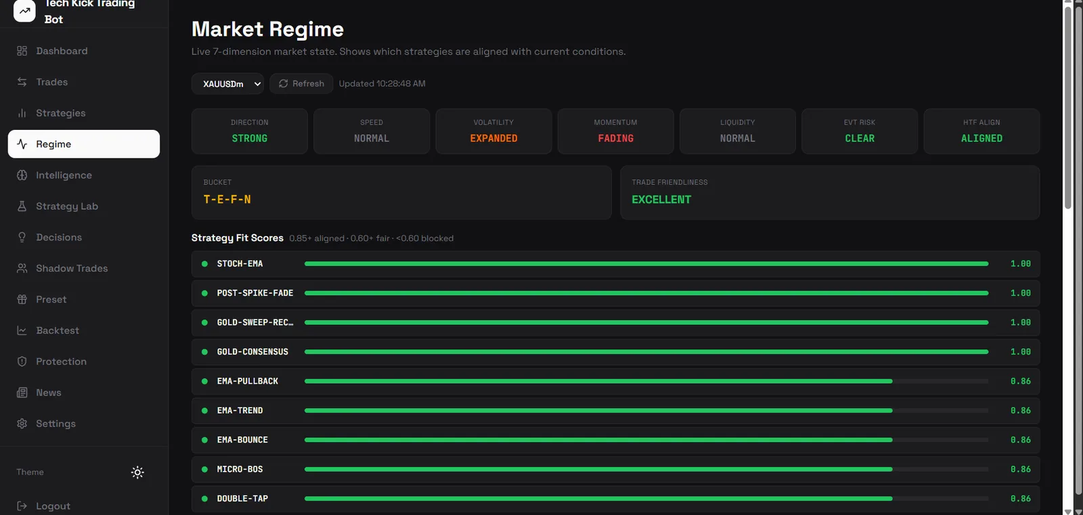Image resolution: width=1083 pixels, height=515 pixels.
Task: Click the Updated 10:28:48 AM timestamp
Action: pos(382,84)
